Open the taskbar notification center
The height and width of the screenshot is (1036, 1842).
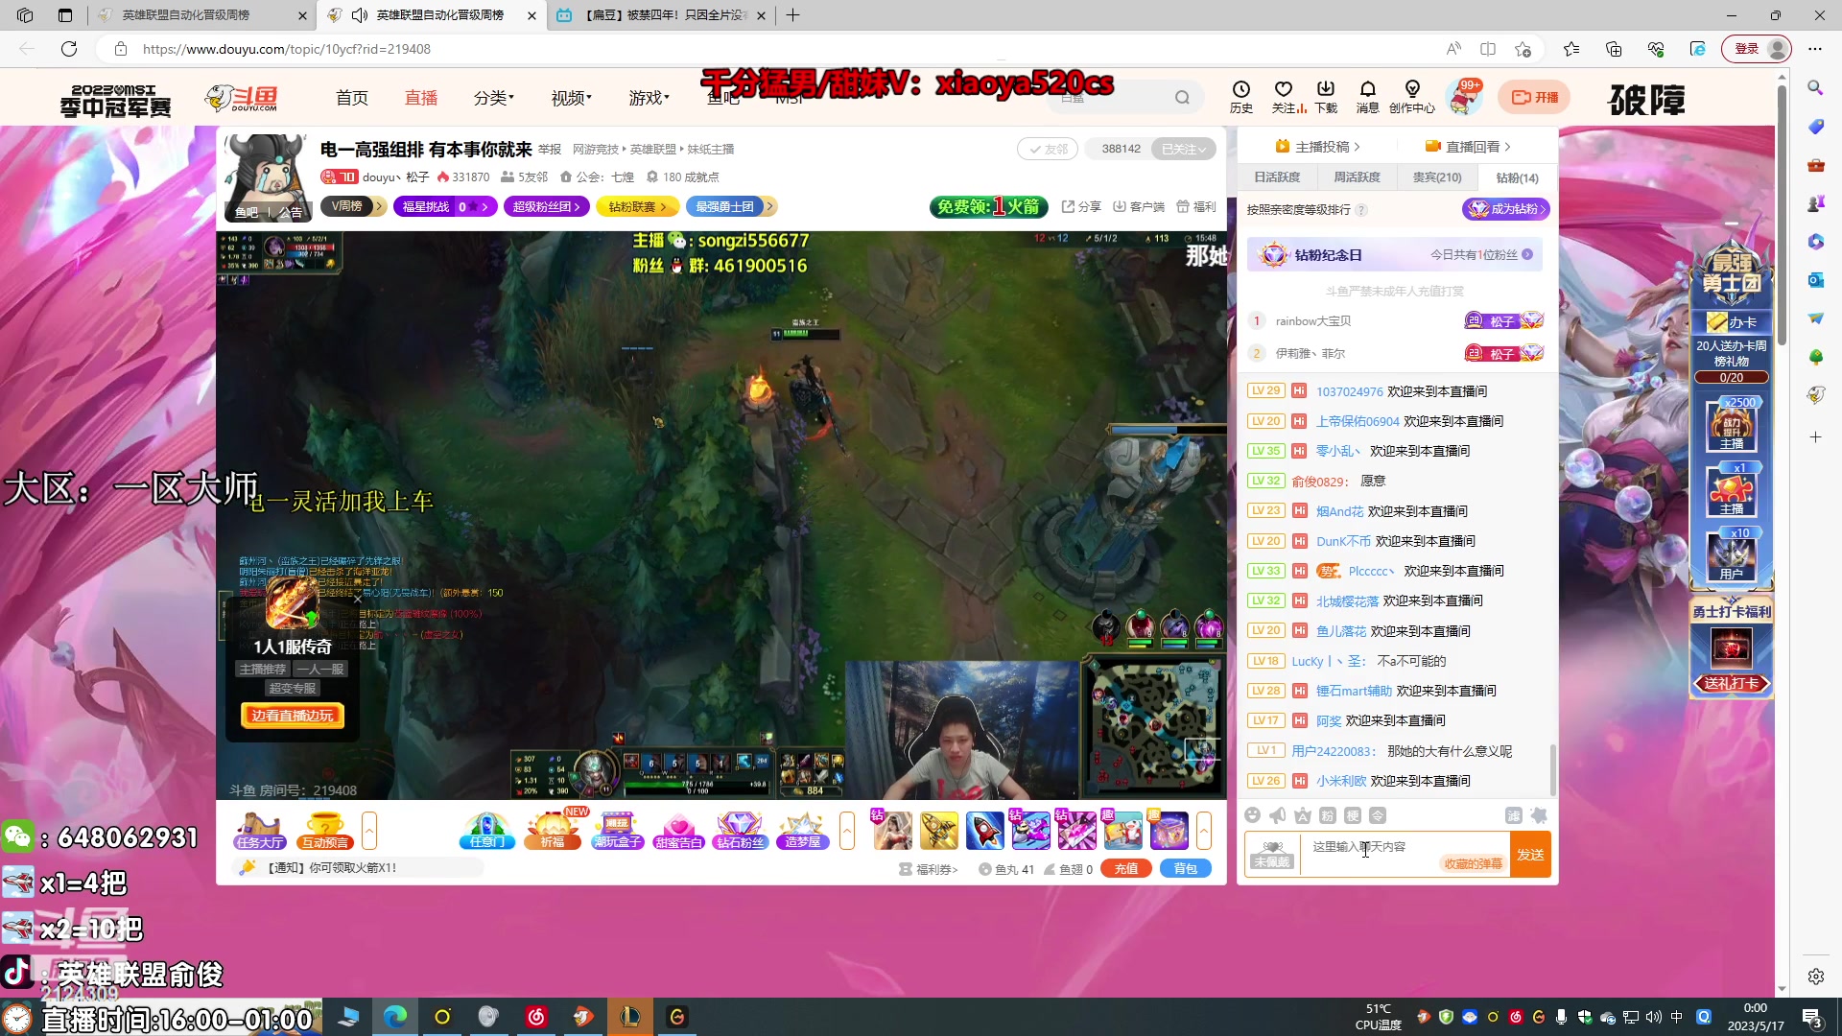pyautogui.click(x=1812, y=1018)
